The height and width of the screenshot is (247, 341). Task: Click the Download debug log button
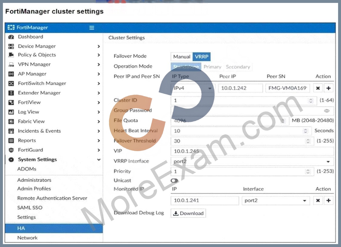tap(188, 213)
